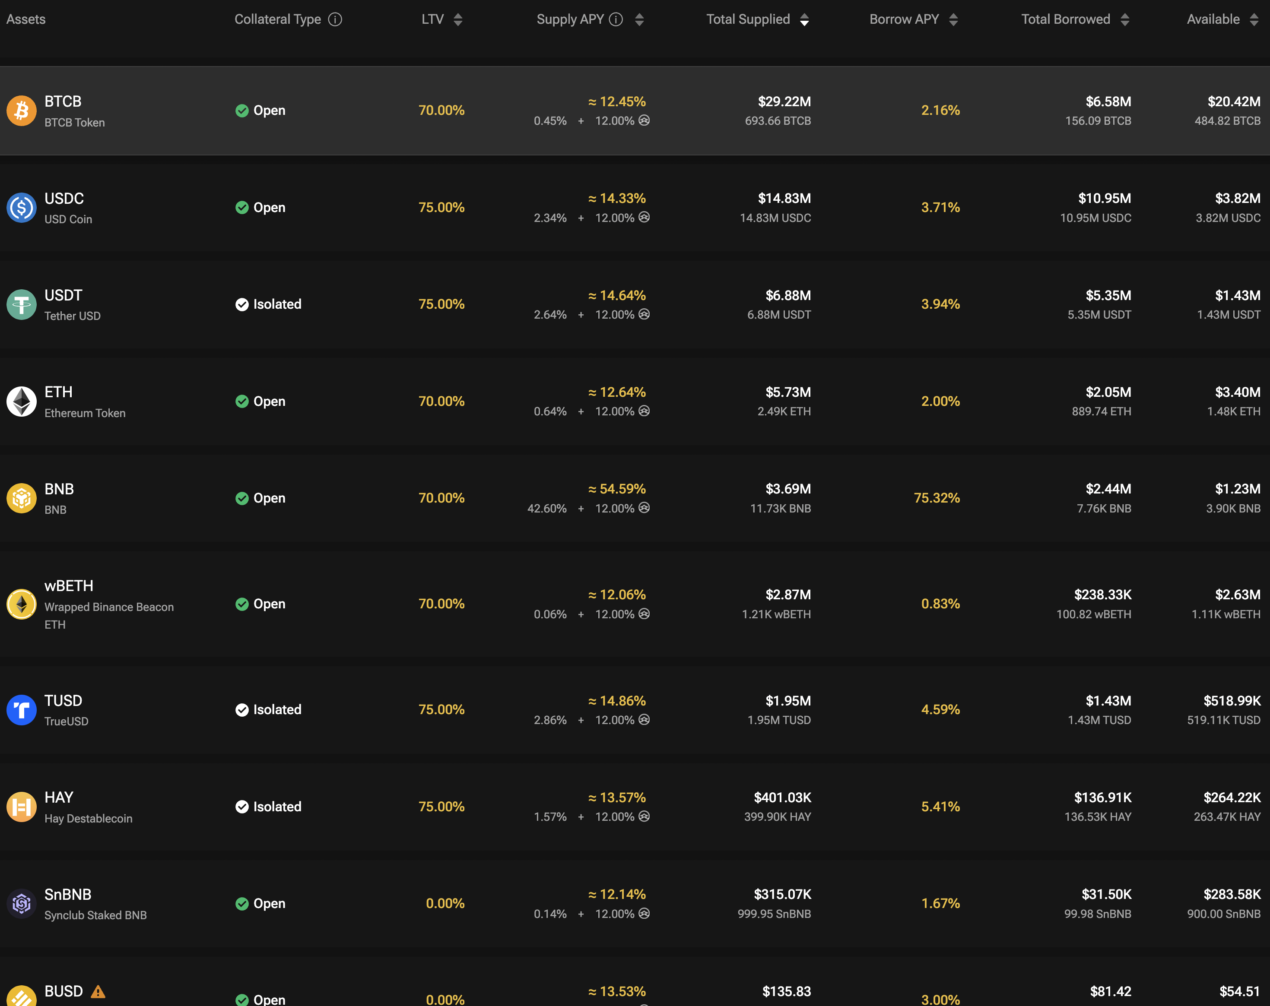
Task: Click the BNB coin icon
Action: (21, 498)
